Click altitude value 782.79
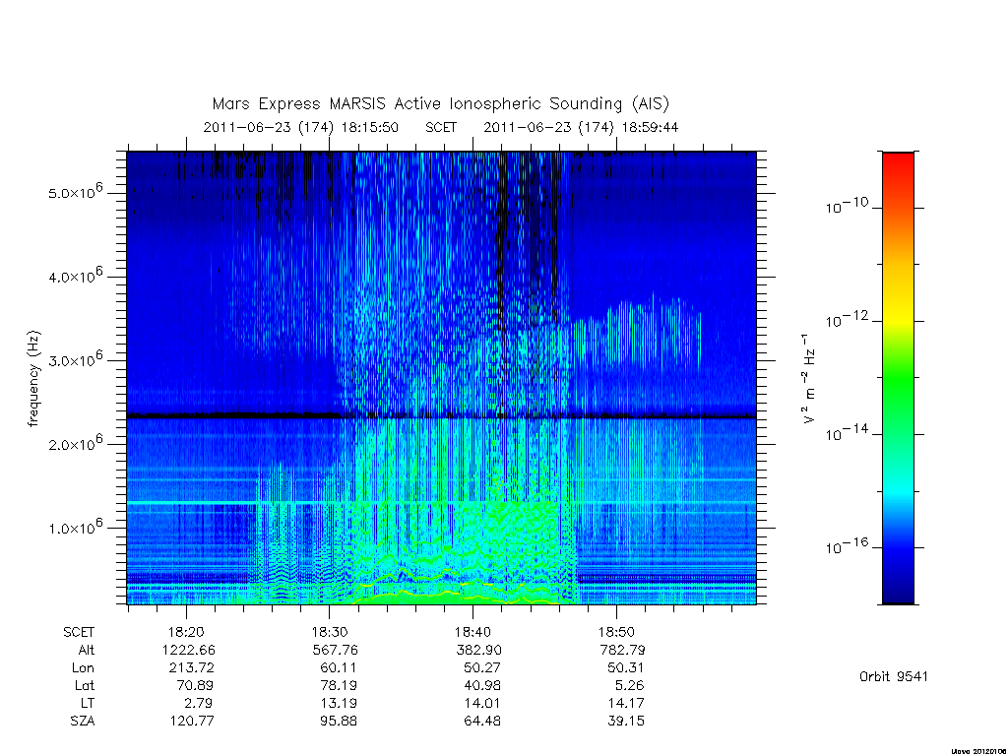Viewport: 1008px width, 756px height. pos(622,650)
